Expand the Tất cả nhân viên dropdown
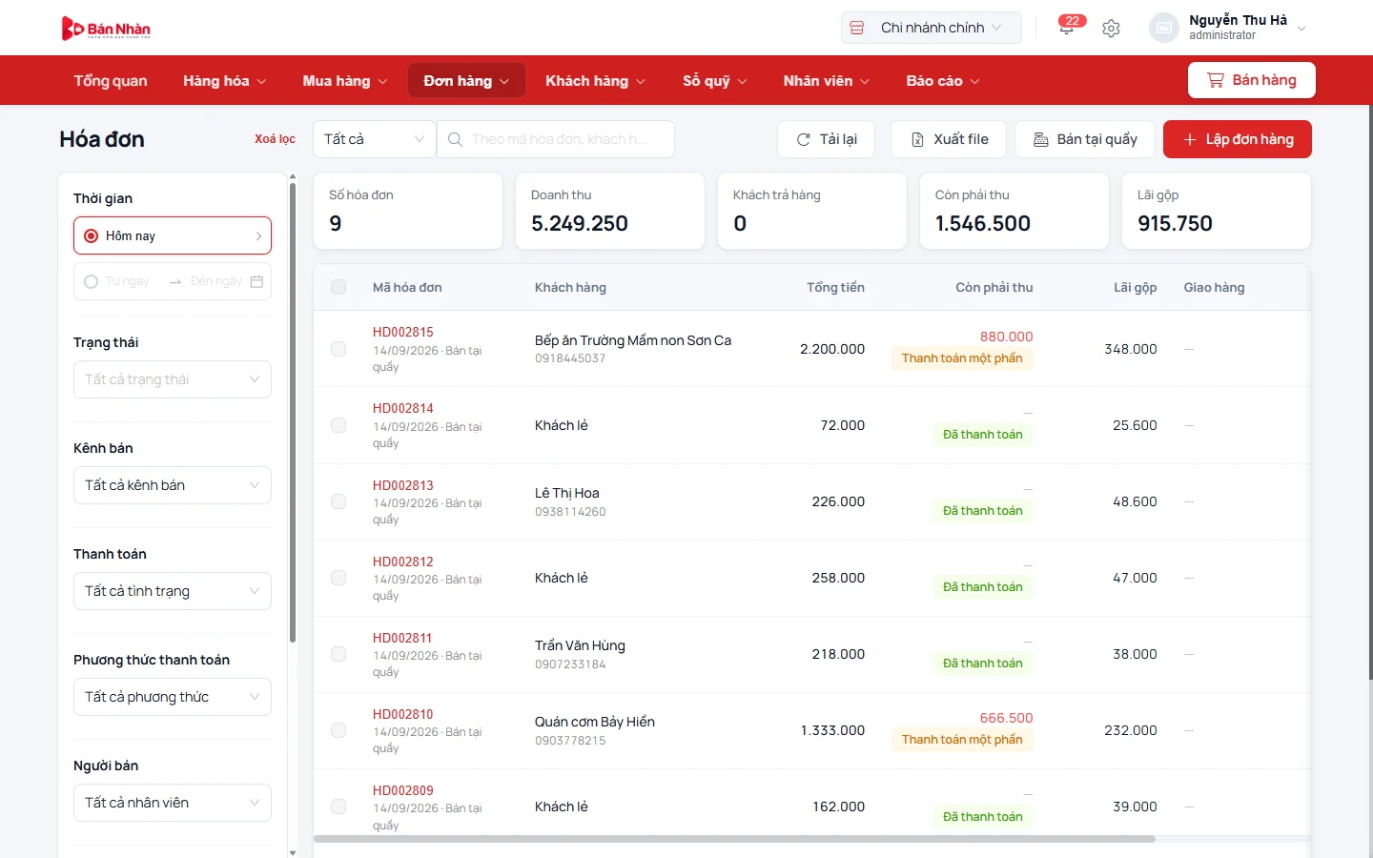This screenshot has height=858, width=1373. click(173, 803)
